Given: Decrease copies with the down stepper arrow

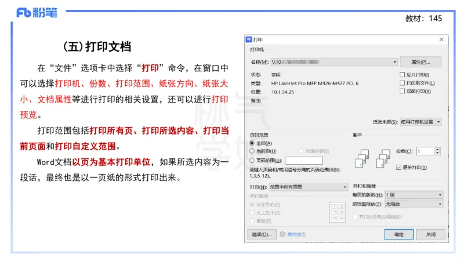Looking at the screenshot, I should tap(437, 153).
